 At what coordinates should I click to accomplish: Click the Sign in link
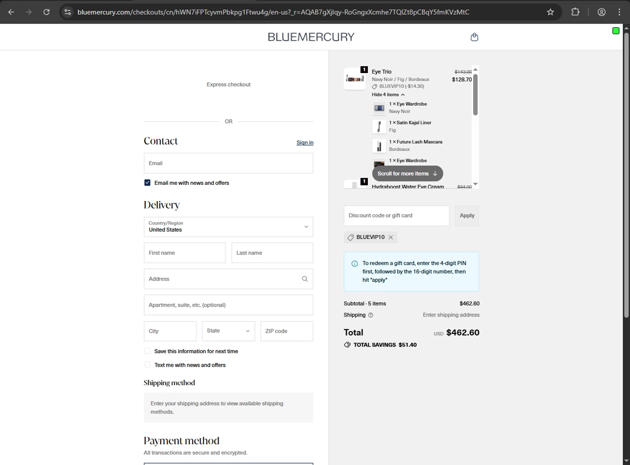[x=305, y=143]
